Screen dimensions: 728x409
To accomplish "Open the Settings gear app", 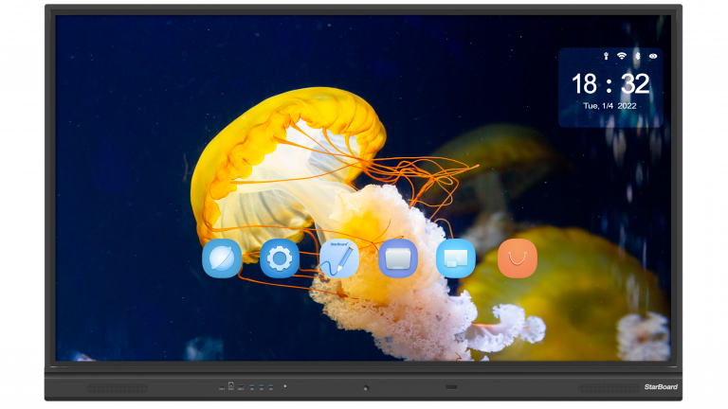I will pyautogui.click(x=280, y=258).
